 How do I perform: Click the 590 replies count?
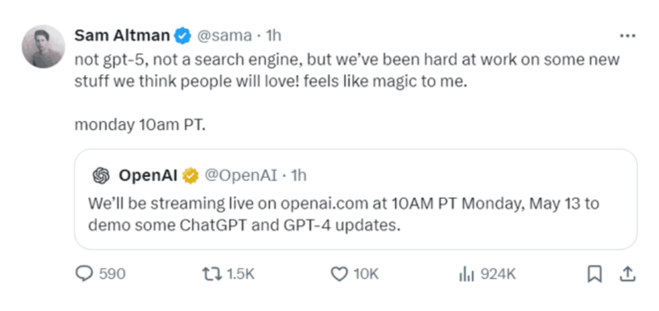pyautogui.click(x=112, y=274)
